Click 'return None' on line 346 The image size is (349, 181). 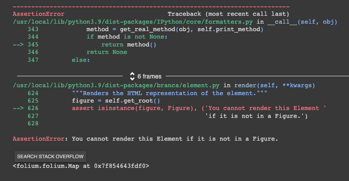tap(107, 52)
